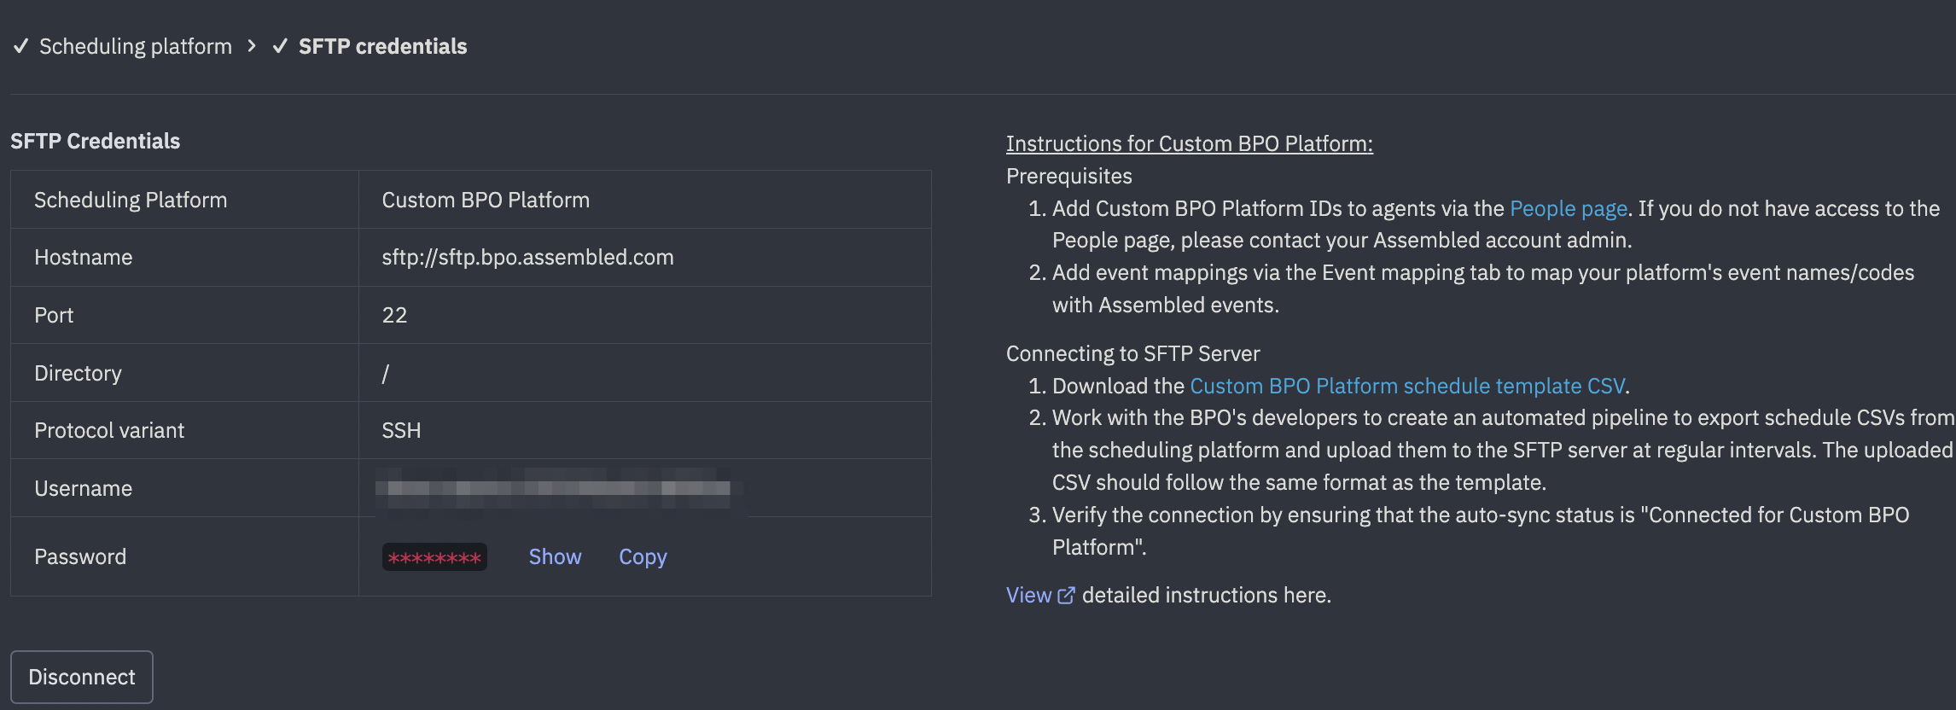Click the Custom BPO Platform value cell

click(486, 200)
